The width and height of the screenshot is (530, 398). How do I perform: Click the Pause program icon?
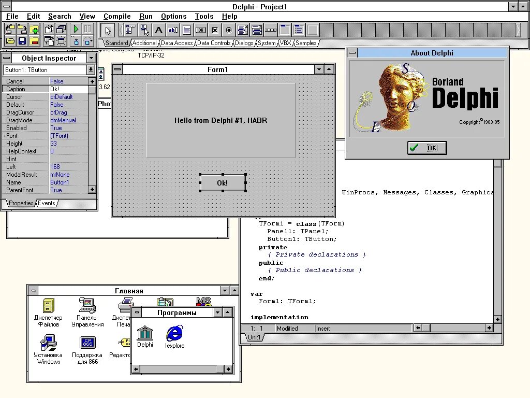87,30
